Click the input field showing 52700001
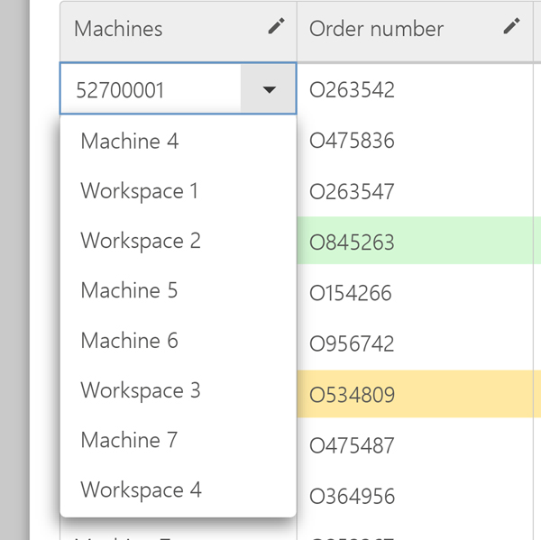The image size is (541, 540). (x=151, y=89)
